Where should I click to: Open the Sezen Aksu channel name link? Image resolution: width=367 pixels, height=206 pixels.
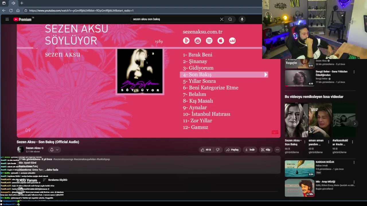click(x=33, y=148)
